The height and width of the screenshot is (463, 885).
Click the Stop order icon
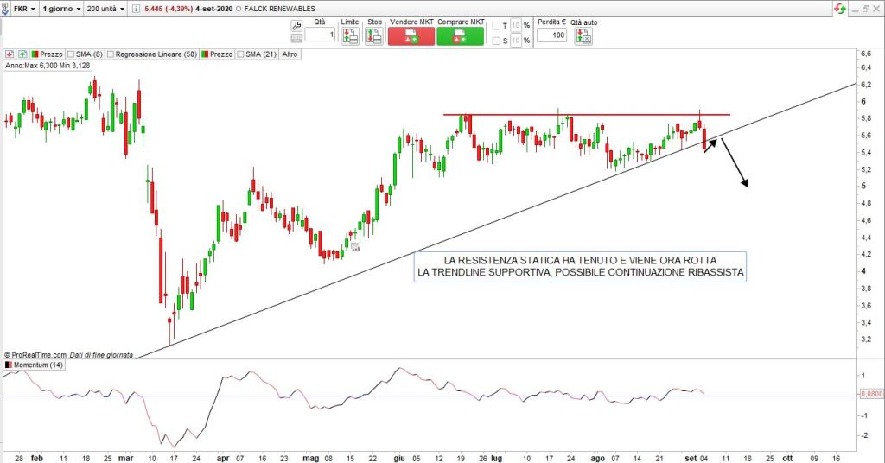point(374,36)
